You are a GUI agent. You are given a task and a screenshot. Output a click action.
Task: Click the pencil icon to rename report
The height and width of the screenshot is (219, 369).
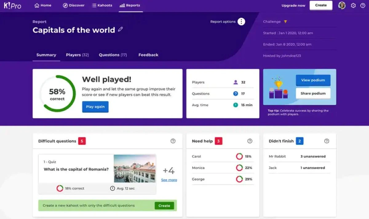coord(120,29)
